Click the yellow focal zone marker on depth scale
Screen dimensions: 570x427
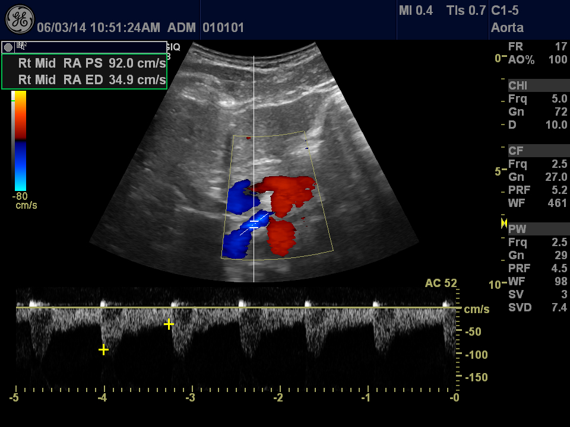(504, 223)
